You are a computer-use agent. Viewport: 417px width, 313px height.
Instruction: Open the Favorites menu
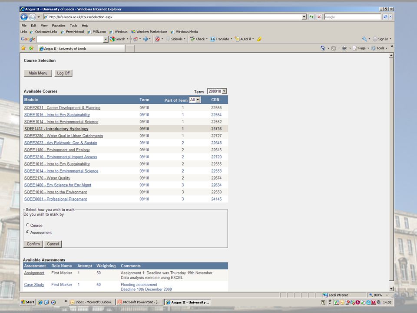[x=59, y=26]
